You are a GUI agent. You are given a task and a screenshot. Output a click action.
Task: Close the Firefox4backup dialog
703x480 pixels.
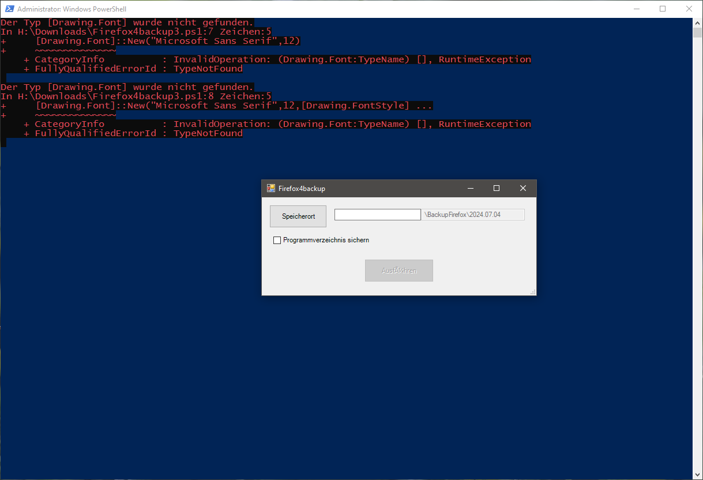[x=523, y=188]
